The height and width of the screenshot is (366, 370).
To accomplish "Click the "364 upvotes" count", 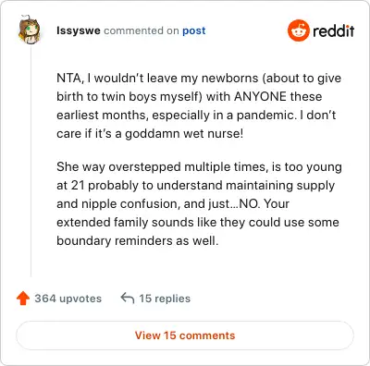I will tap(68, 299).
